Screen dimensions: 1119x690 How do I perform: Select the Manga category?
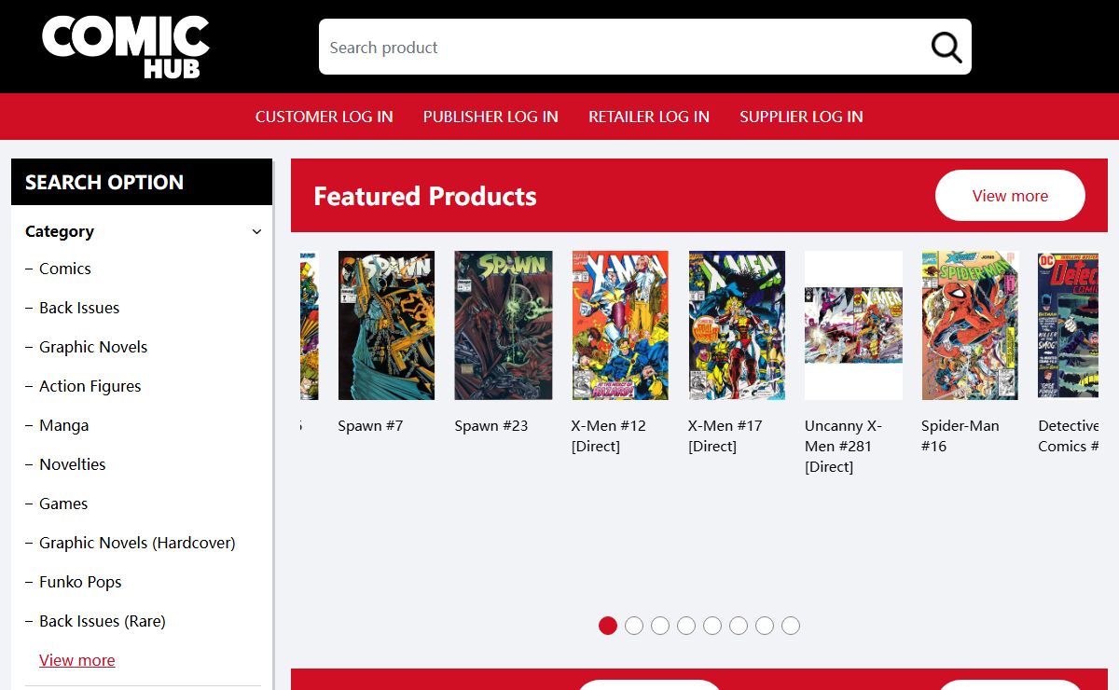pos(64,425)
